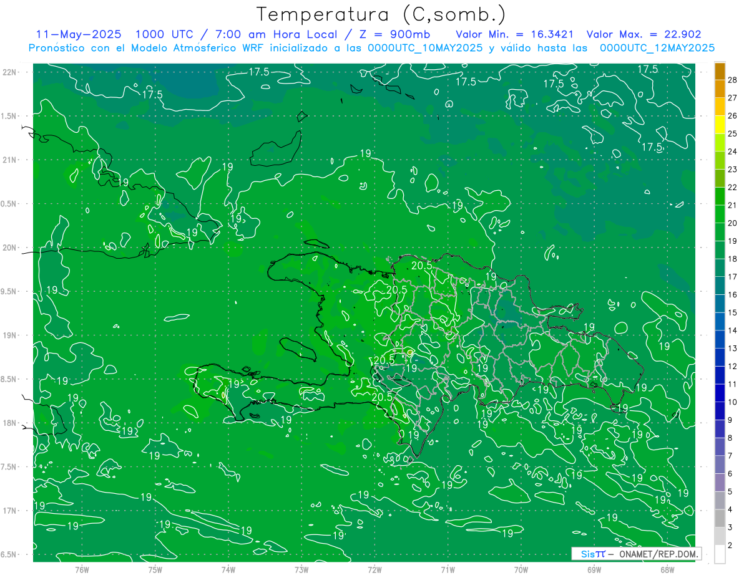
Task: Click the '76W' longitude axis label
Action: click(82, 570)
